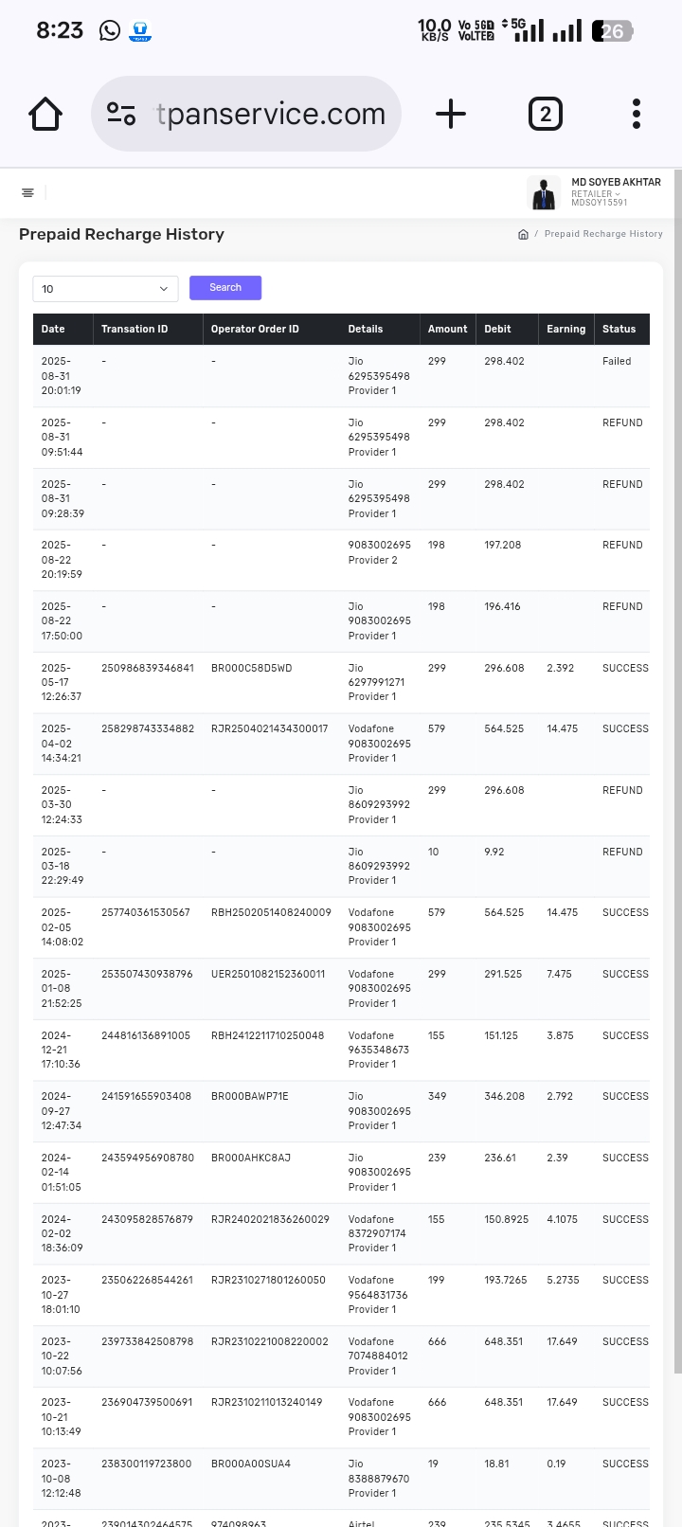Open the tab switcher showing 2 tabs
The height and width of the screenshot is (1527, 682).
(x=545, y=115)
